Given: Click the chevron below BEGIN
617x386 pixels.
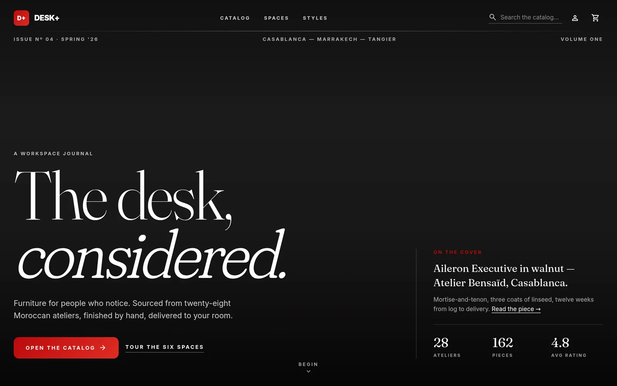Looking at the screenshot, I should coord(308,371).
